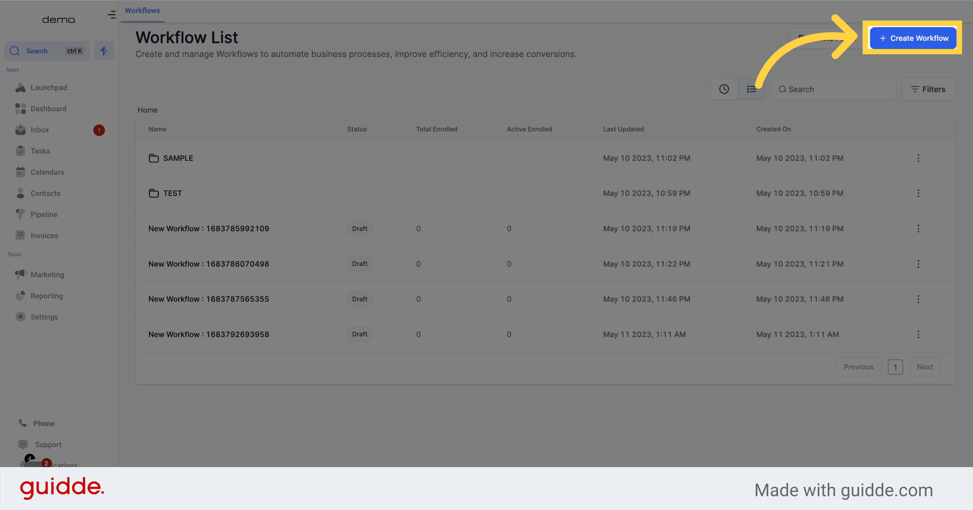The image size is (973, 510).
Task: Click the Status column header
Action: [357, 129]
